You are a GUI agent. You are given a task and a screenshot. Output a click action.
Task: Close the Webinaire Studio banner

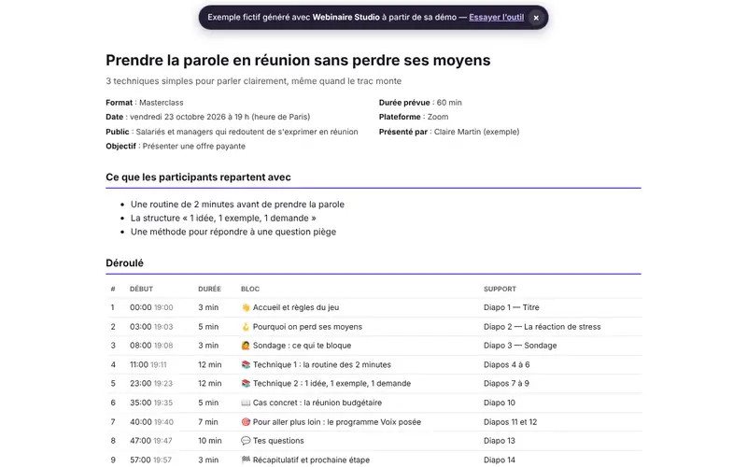point(536,18)
